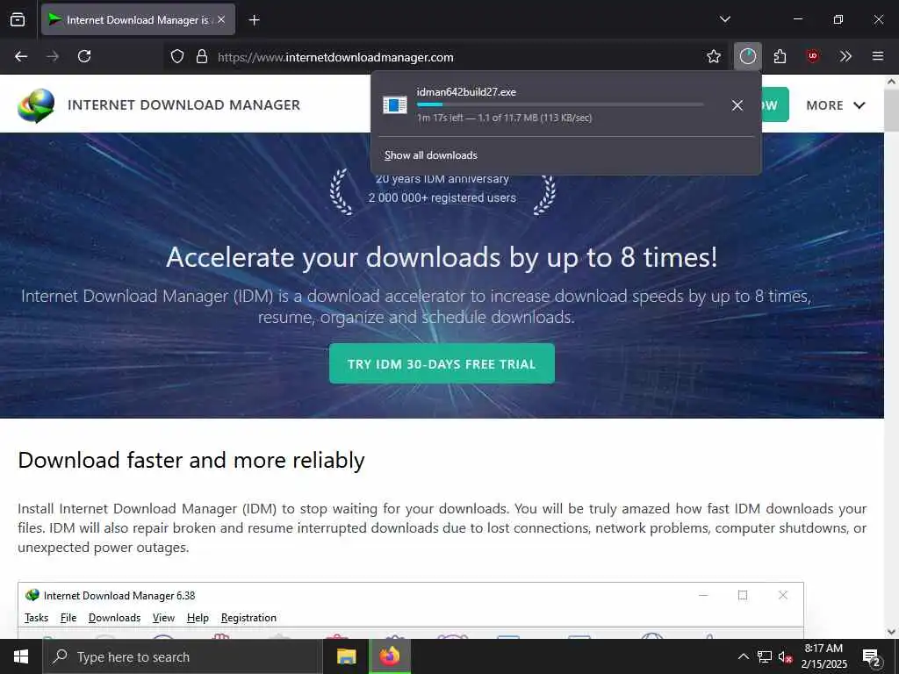Go back to the previous page
The image size is (899, 674).
(x=21, y=56)
